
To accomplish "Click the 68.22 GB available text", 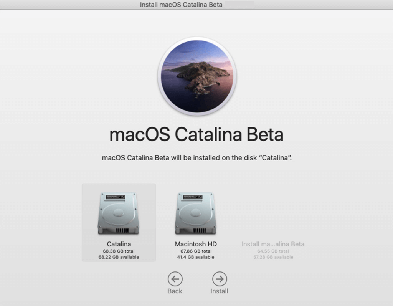I will tap(119, 257).
